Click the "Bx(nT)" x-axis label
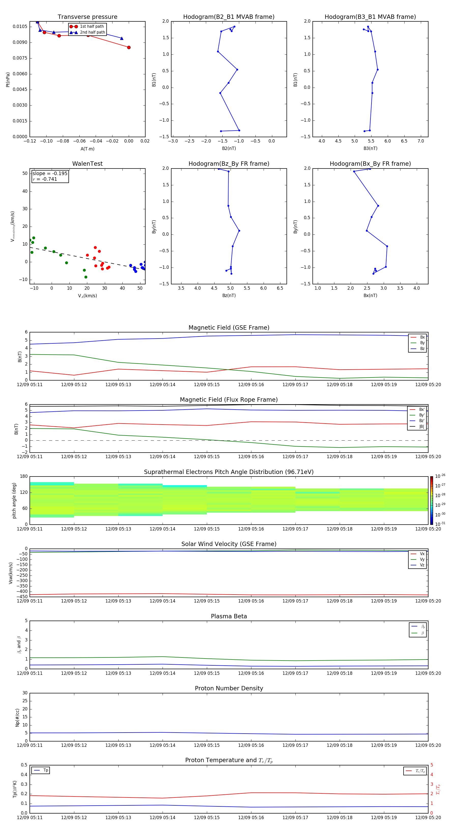Screen dimensions: 458x840 370,296
